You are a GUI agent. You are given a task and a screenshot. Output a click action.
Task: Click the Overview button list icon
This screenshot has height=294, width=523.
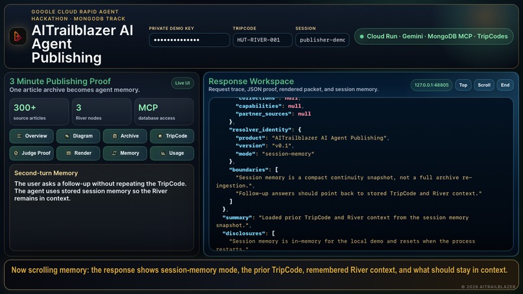[19, 136]
